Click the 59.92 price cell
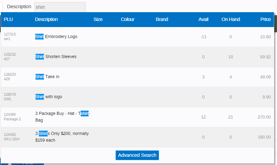The height and width of the screenshot is (165, 277). click(x=265, y=57)
